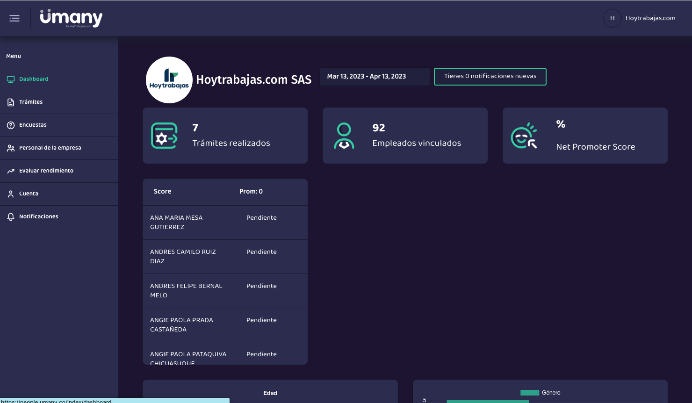Select ANDRES CAMILO RUIZ DIAZ row

225,257
